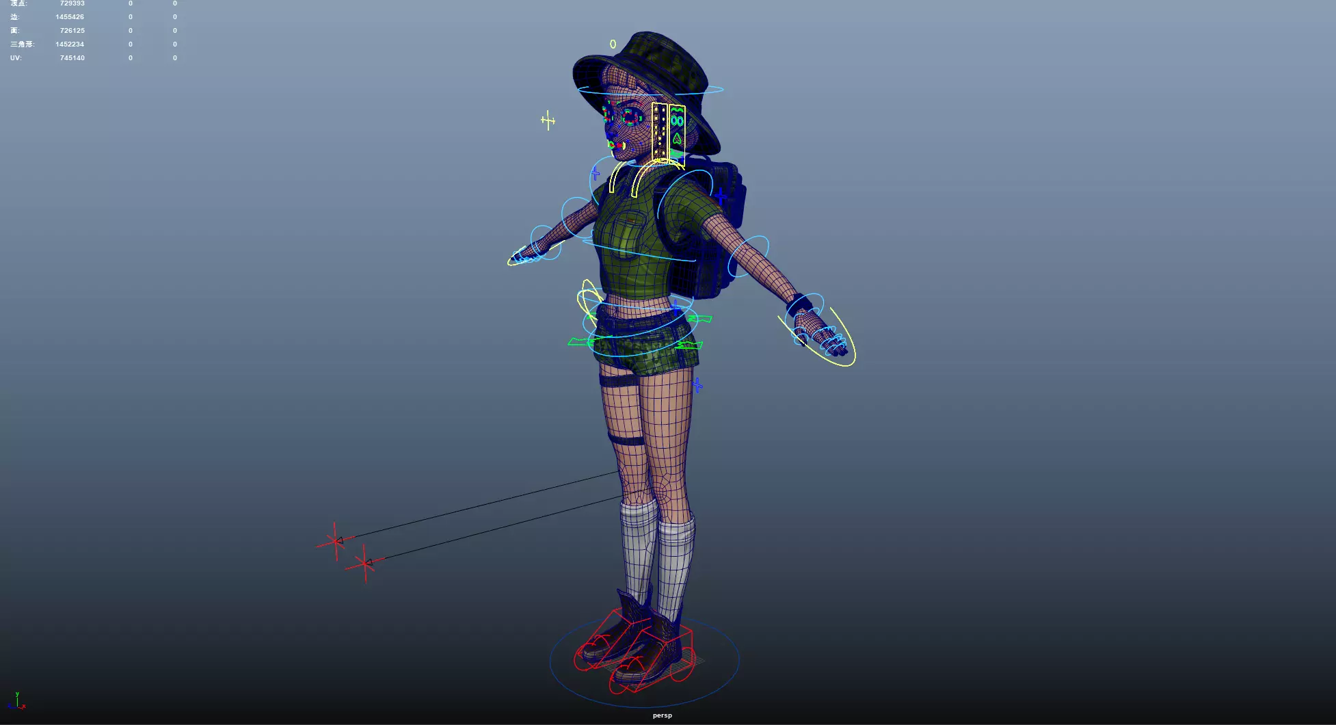This screenshot has width=1336, height=725.
Task: Click the face count value 726125
Action: tap(72, 31)
